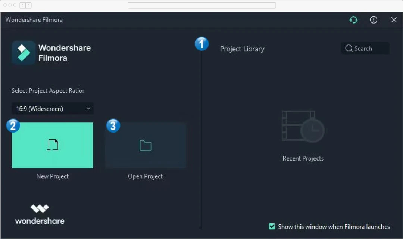Click the Recent Projects film reel icon
The height and width of the screenshot is (239, 403).
303,126
